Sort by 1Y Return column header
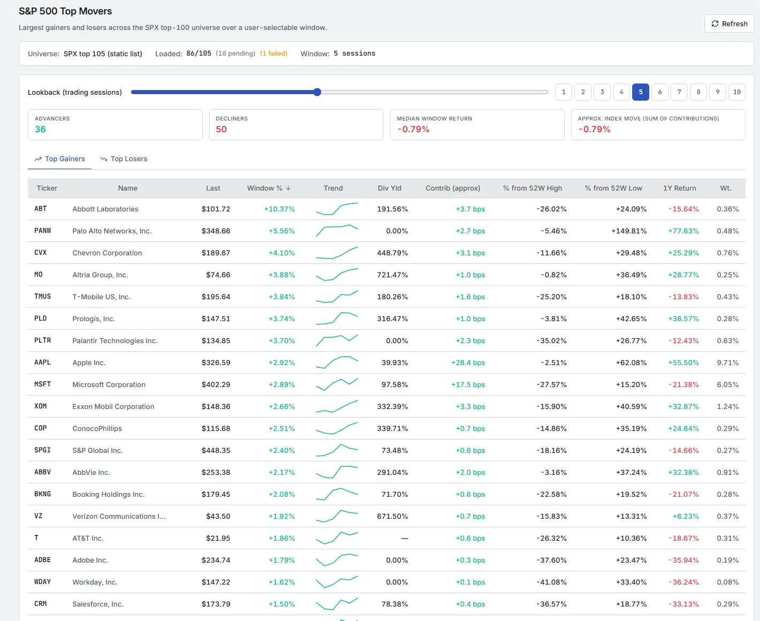760x621 pixels. point(680,188)
